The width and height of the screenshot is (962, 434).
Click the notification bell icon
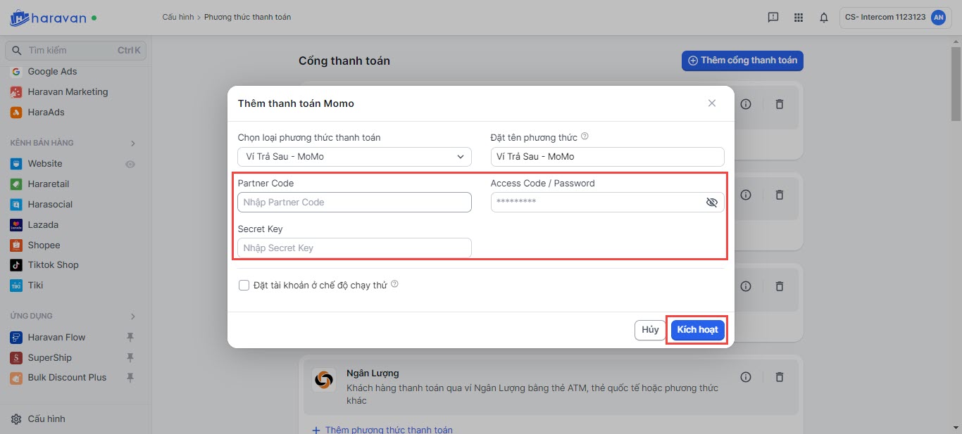click(823, 18)
